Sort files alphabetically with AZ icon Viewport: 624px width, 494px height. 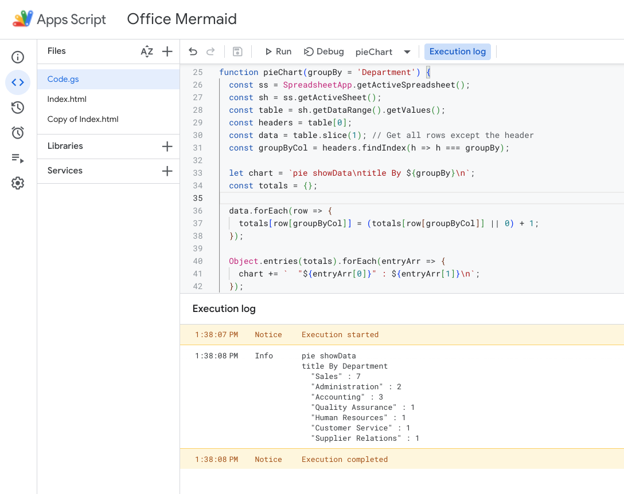(x=147, y=52)
